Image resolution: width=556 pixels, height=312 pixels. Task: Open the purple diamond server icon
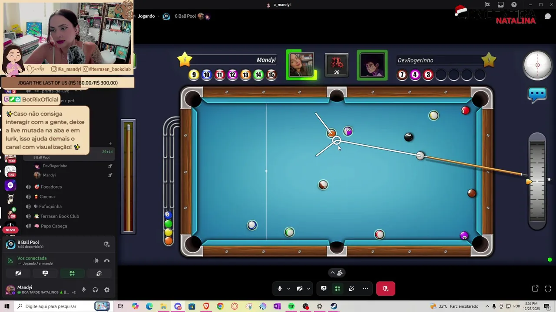click(x=10, y=185)
